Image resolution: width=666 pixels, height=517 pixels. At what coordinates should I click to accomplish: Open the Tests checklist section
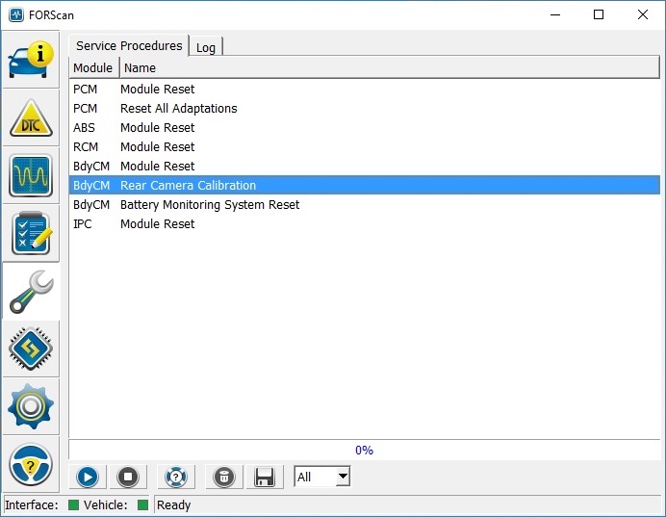coord(31,233)
